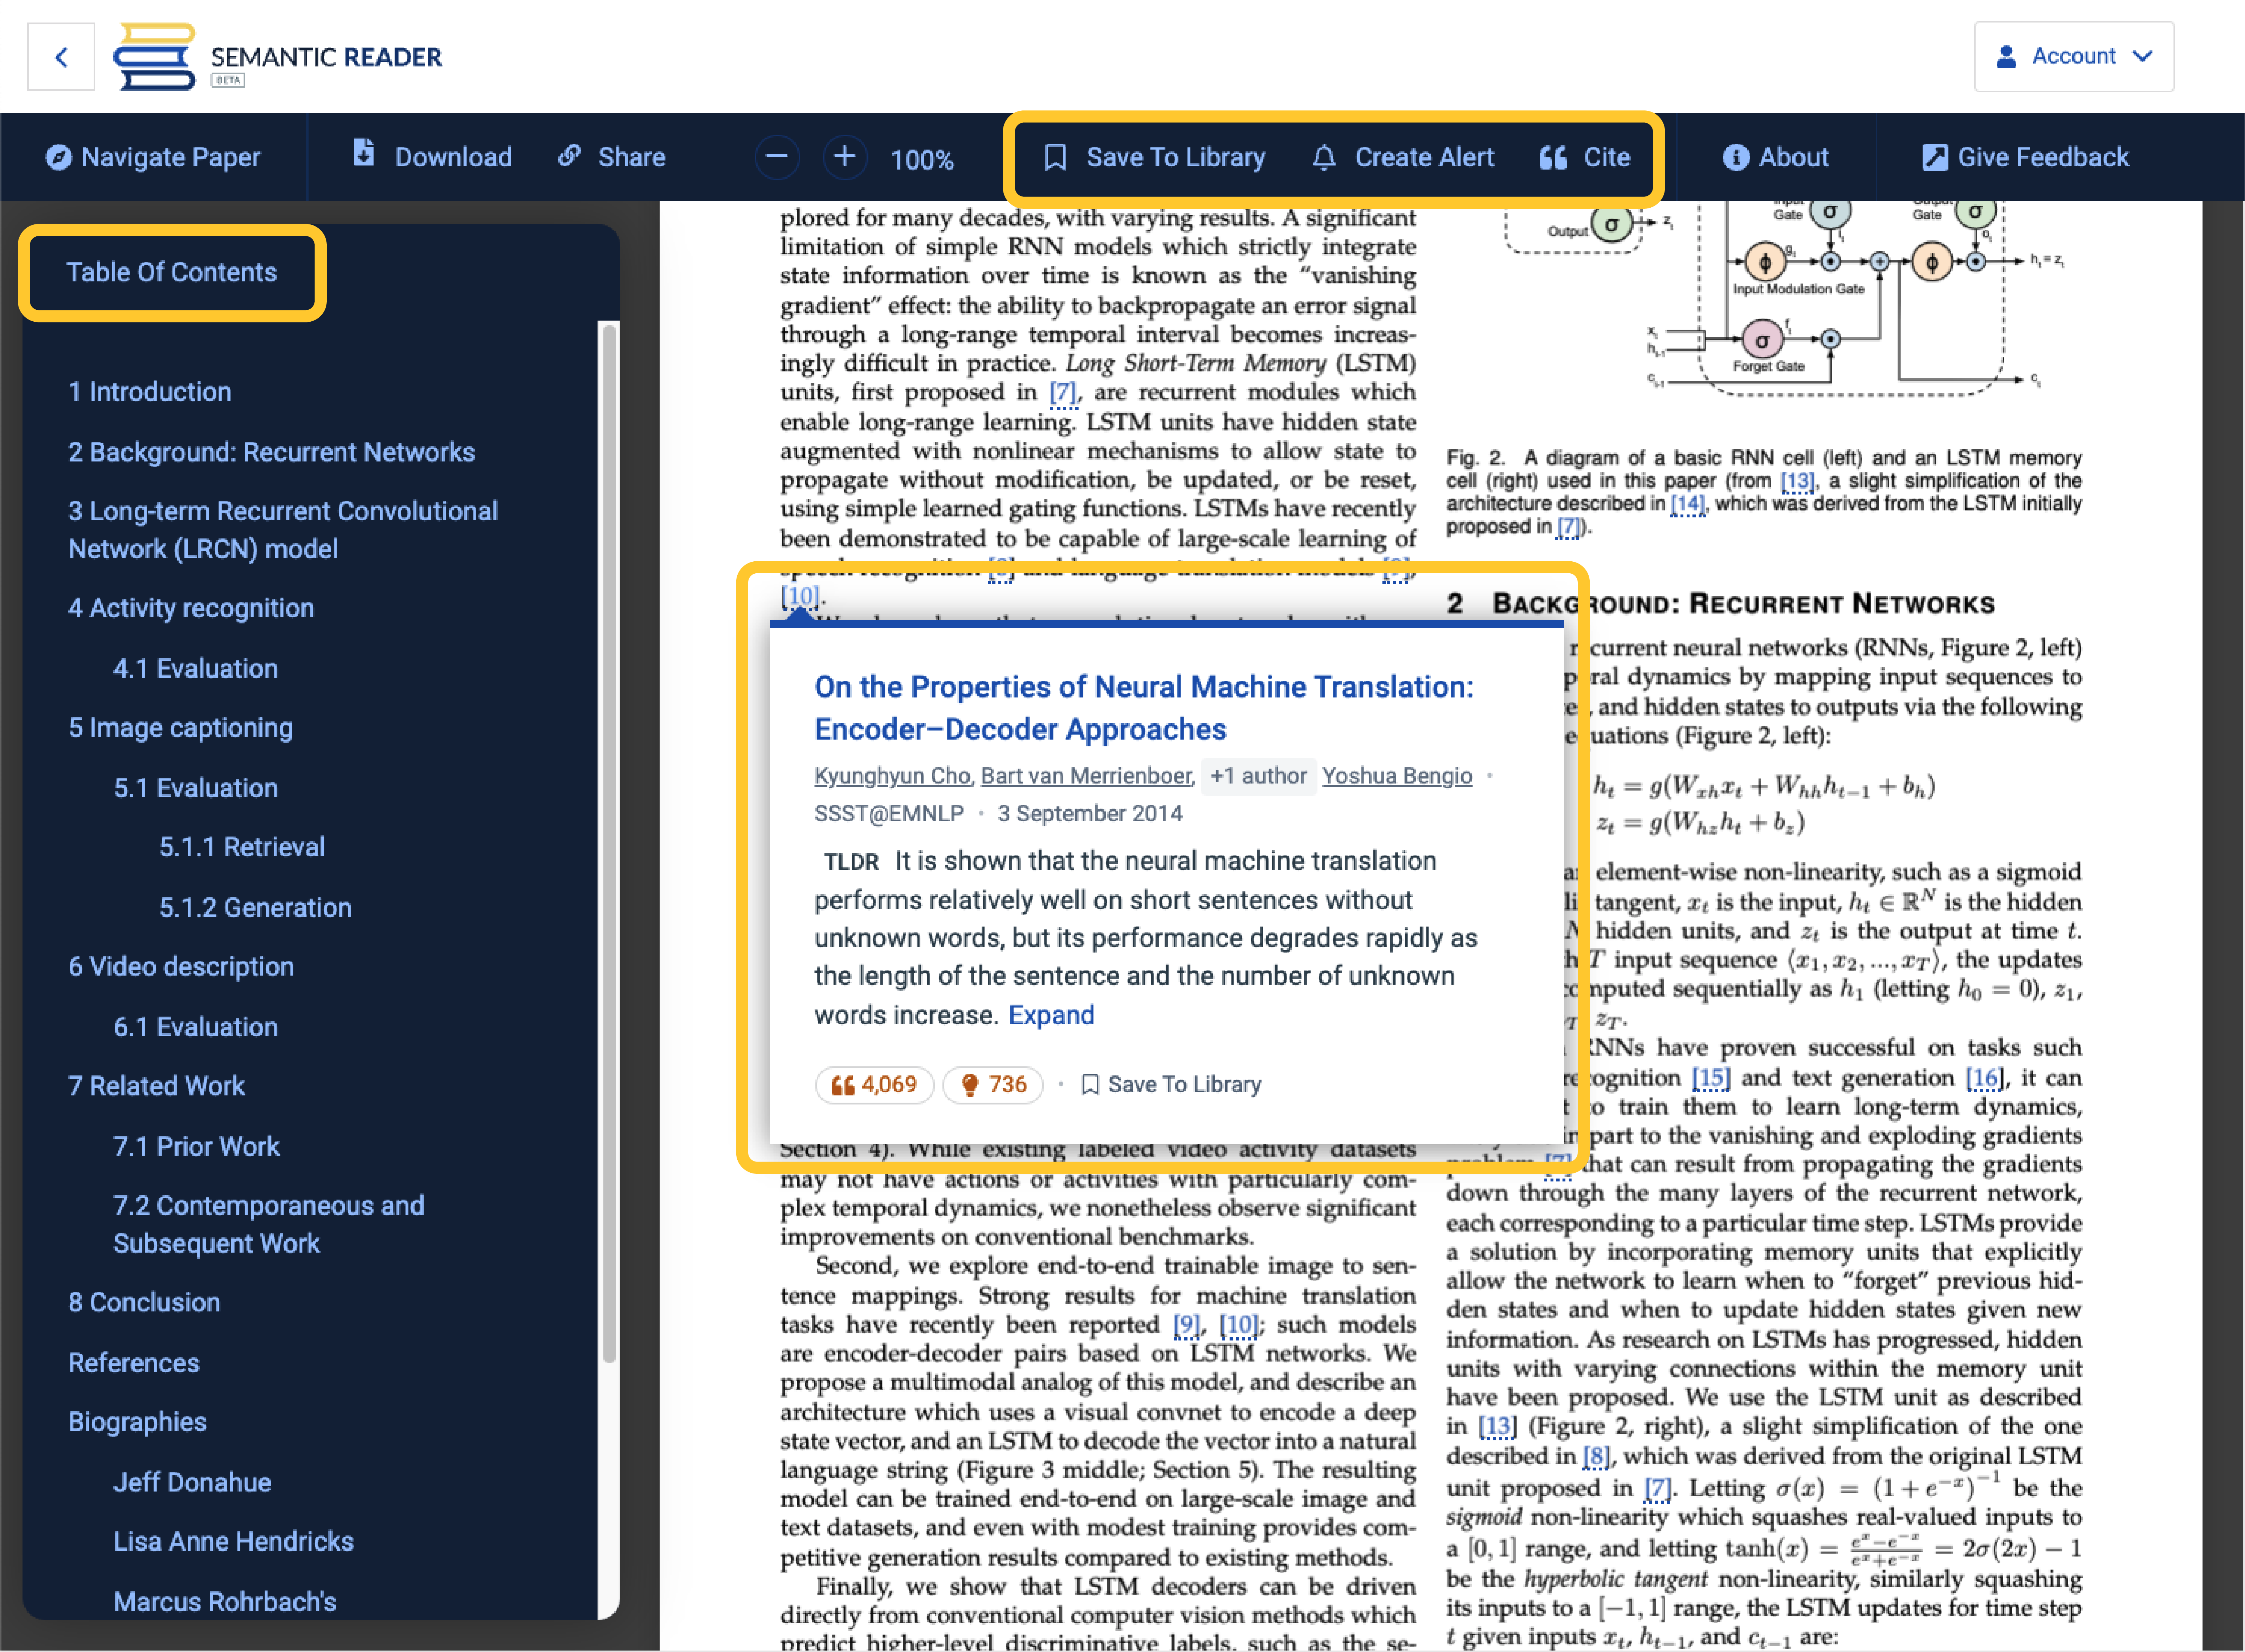The image size is (2245, 1652).
Task: Open section '5 Image captioning'
Action: point(180,727)
